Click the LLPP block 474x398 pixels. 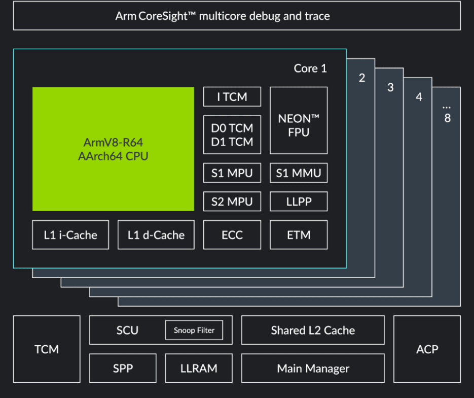tap(298, 202)
